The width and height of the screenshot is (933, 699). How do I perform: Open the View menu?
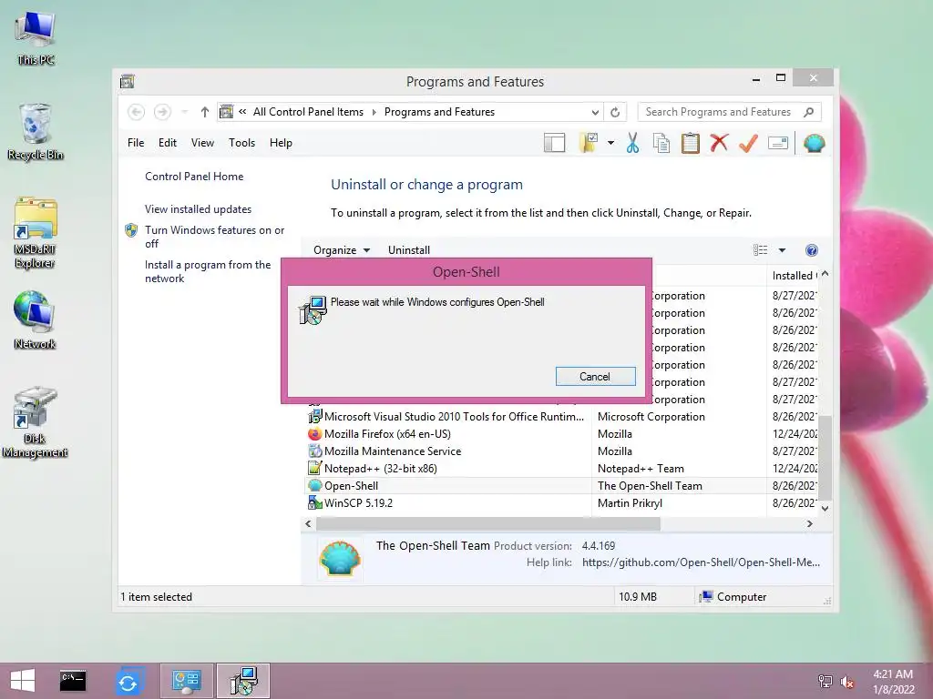click(x=202, y=143)
